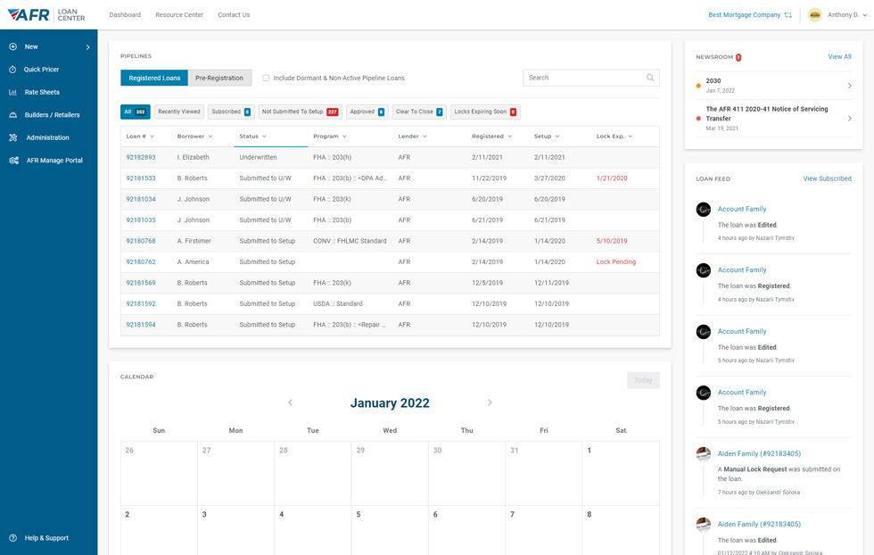
Task: Sort by Borrower column
Action: click(194, 137)
